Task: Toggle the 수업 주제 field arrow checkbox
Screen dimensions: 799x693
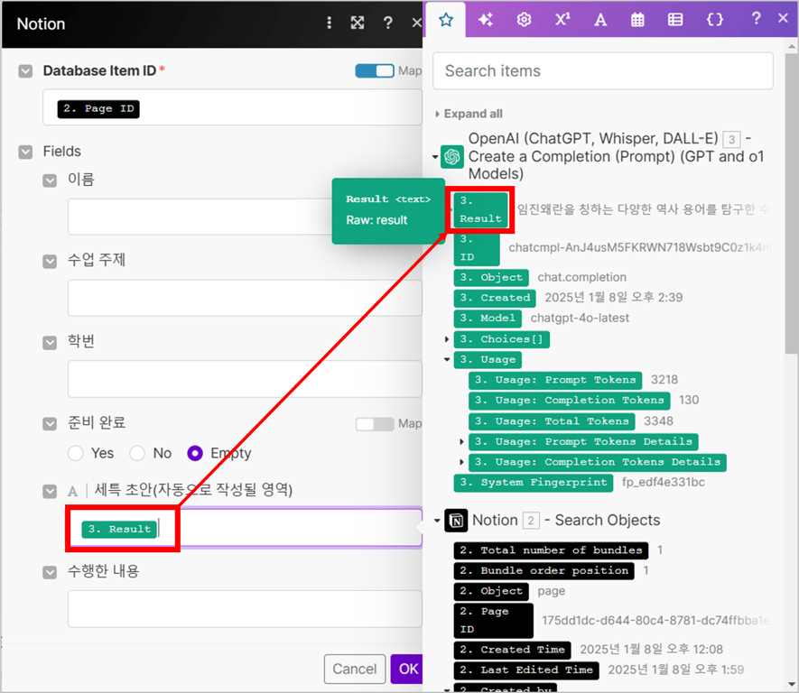Action: pyautogui.click(x=50, y=261)
